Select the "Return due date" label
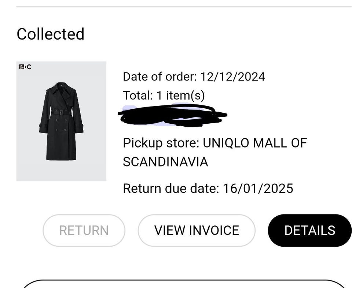 coord(170,188)
